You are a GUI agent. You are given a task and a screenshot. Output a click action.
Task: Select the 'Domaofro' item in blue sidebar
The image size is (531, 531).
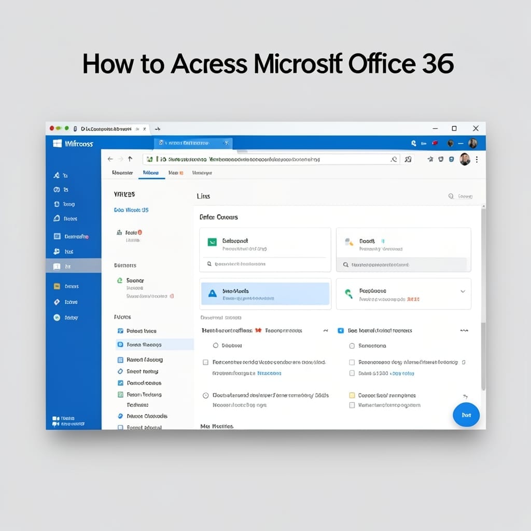[x=71, y=236]
